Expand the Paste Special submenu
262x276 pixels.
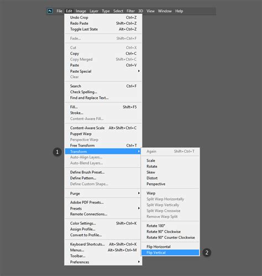[103, 71]
